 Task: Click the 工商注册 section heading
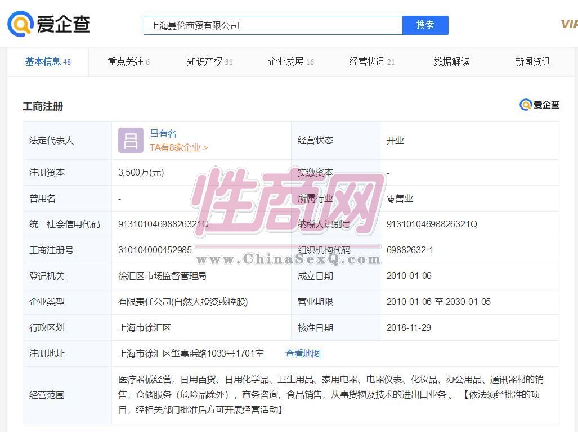(x=43, y=106)
